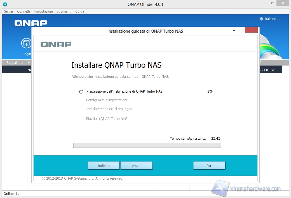Minimize the Installazione guidata dialog

[x=234, y=30]
